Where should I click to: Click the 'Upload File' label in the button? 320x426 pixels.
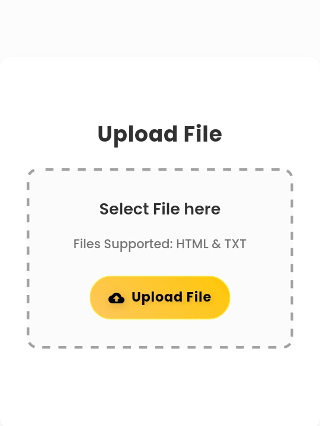click(171, 297)
